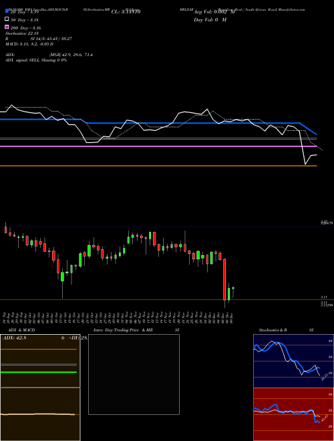Click the RSI 14/5: 45.43 / 33.27 reading
The image size is (334, 441).
tap(39, 39)
